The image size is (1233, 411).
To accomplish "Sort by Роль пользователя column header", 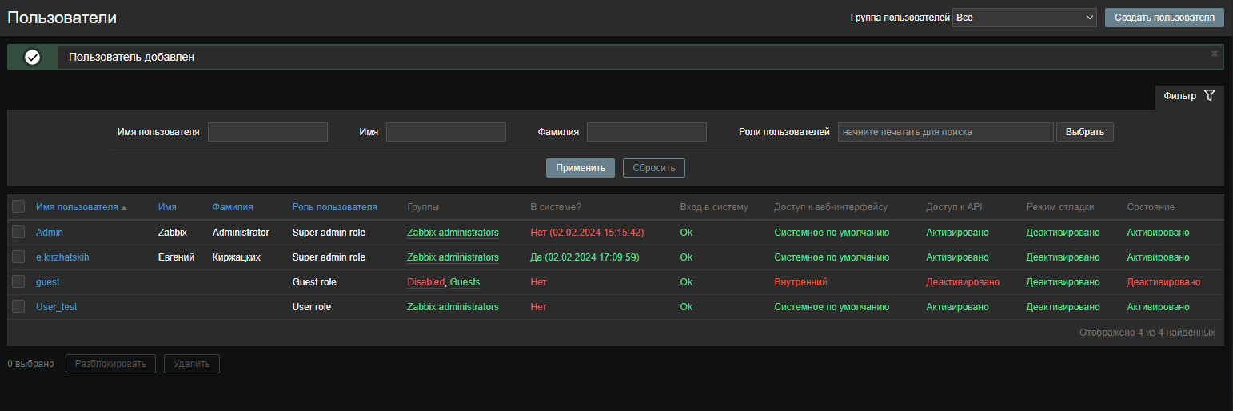I will [x=334, y=207].
